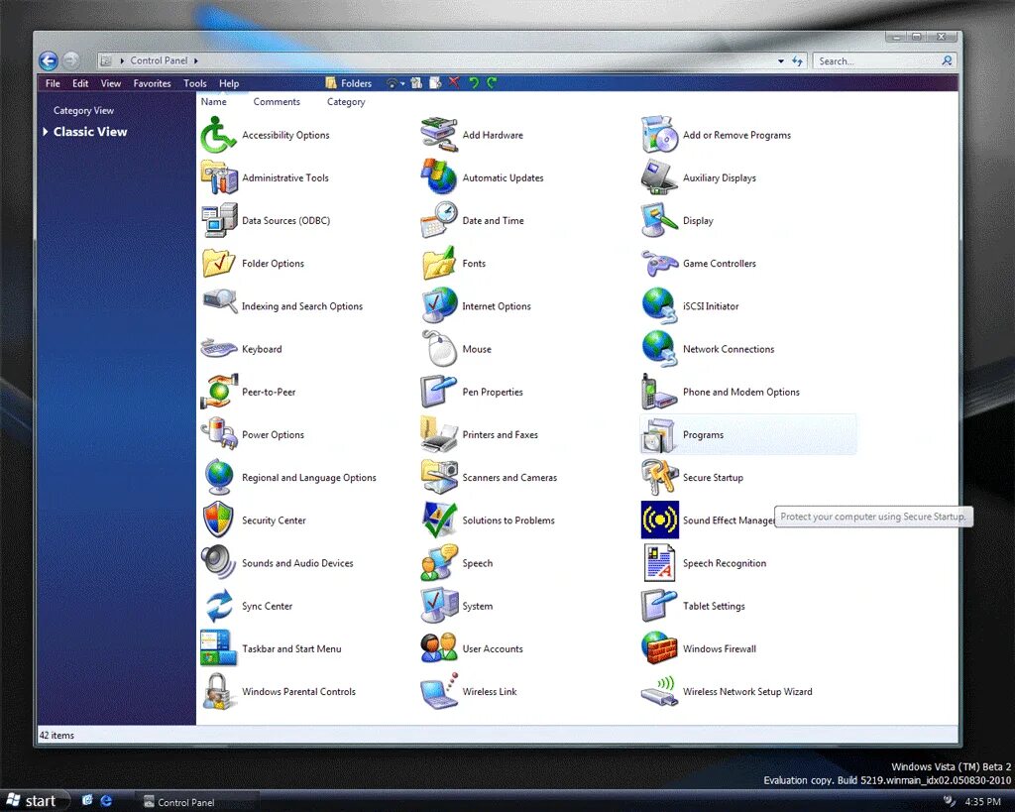Open Sound Effect Manager
Screen dimensions: 1015x812
point(708,520)
